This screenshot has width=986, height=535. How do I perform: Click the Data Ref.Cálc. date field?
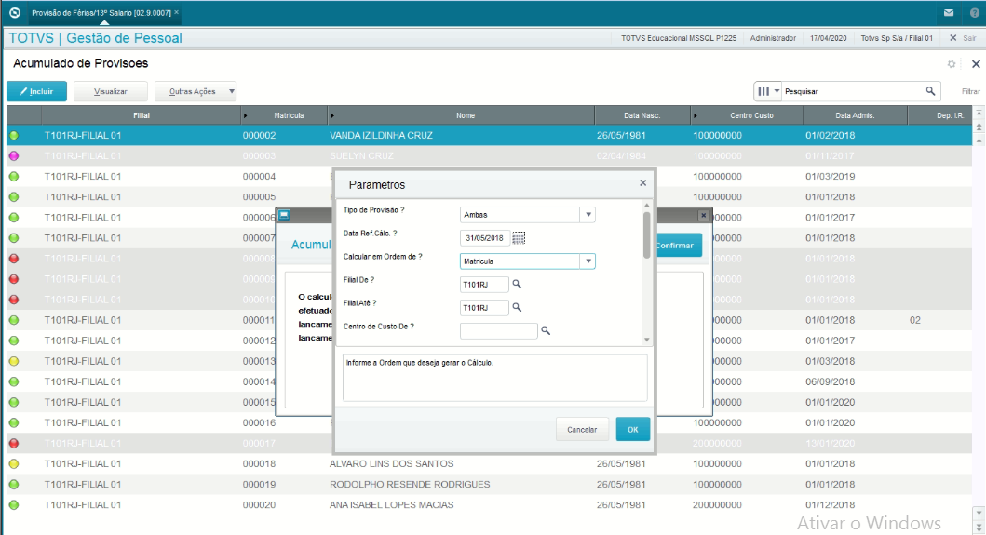tap(484, 237)
